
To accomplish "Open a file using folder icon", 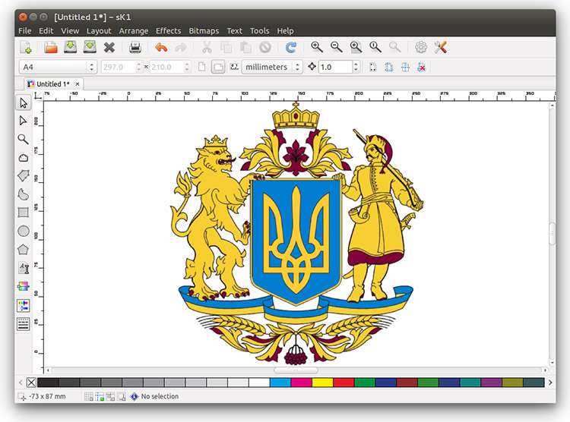I will point(50,47).
